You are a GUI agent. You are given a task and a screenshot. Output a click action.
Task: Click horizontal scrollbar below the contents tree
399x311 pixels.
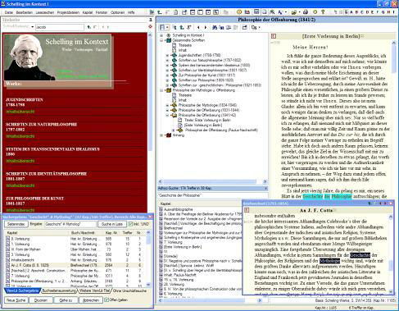coord(212,181)
